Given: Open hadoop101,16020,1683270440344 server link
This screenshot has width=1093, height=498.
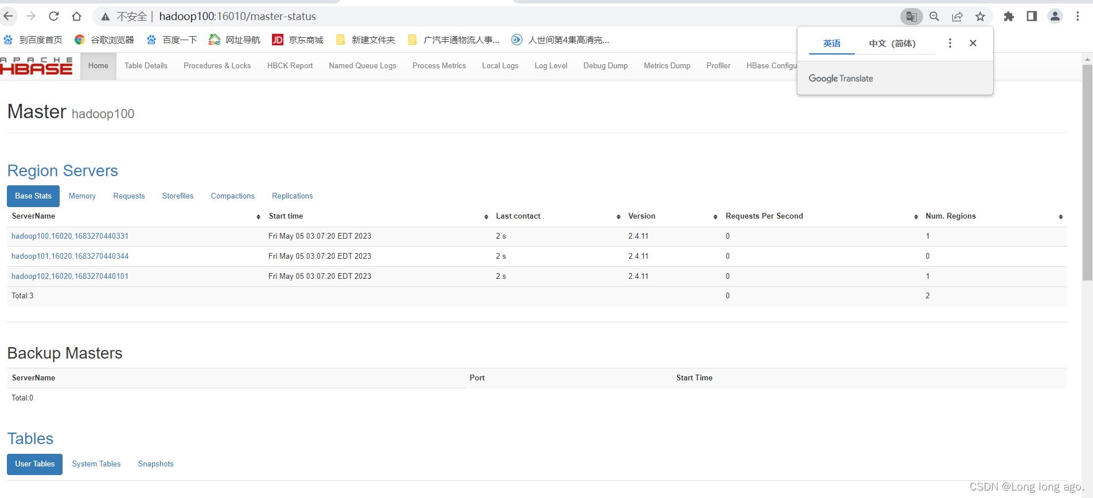Looking at the screenshot, I should (x=70, y=256).
